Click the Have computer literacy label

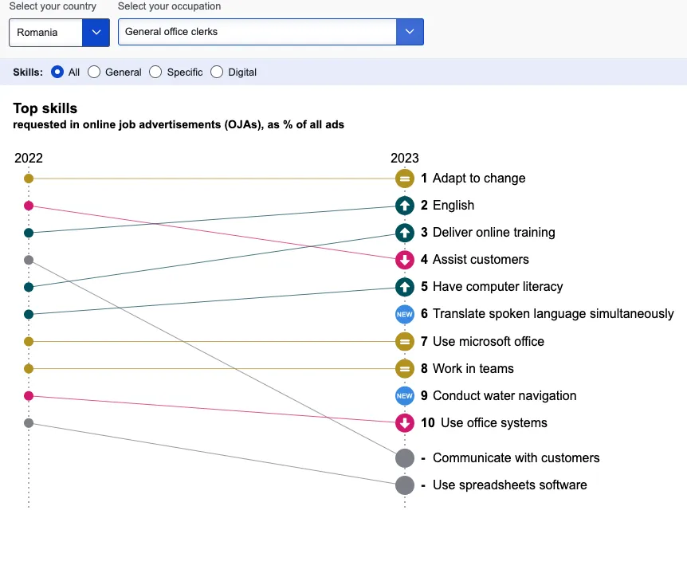(x=497, y=287)
